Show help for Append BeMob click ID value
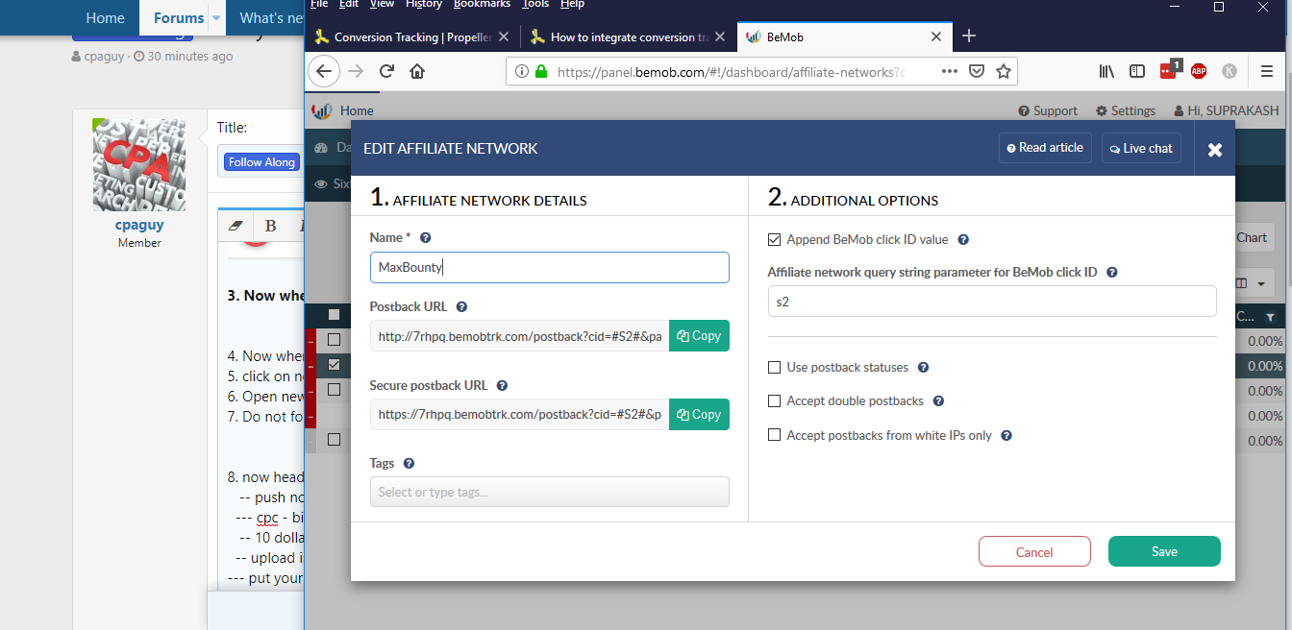 click(963, 240)
